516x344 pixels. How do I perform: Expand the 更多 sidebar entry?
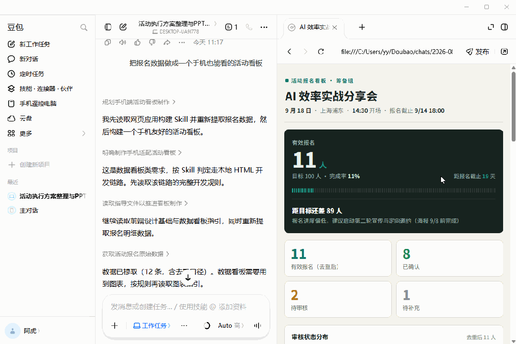click(x=47, y=133)
